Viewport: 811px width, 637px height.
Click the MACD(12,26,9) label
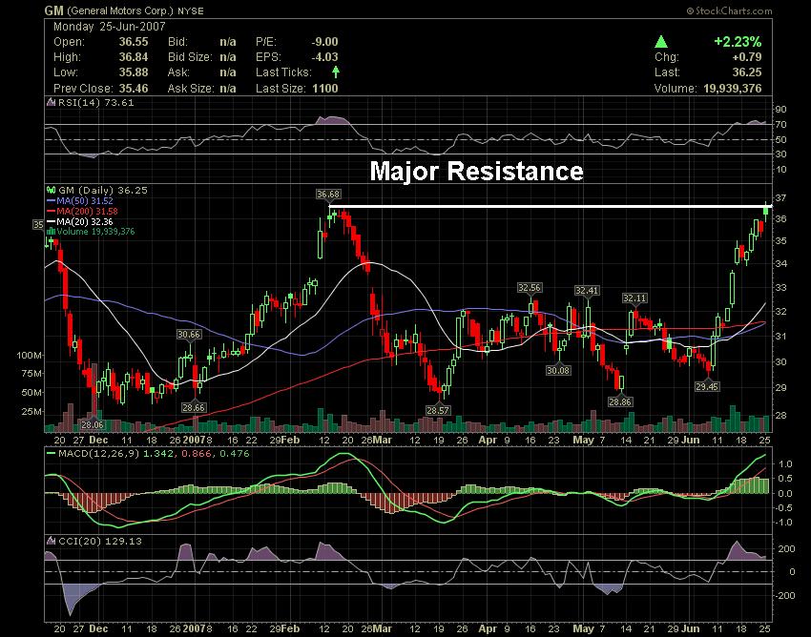(x=99, y=454)
